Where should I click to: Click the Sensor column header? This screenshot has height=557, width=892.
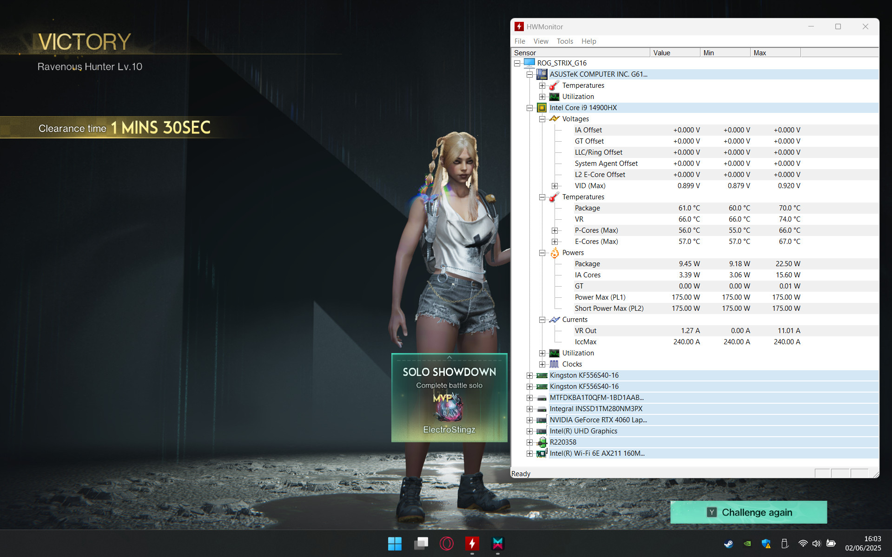[x=580, y=52]
